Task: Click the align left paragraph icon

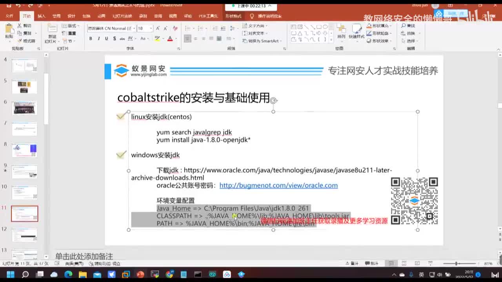Action: tap(187, 38)
